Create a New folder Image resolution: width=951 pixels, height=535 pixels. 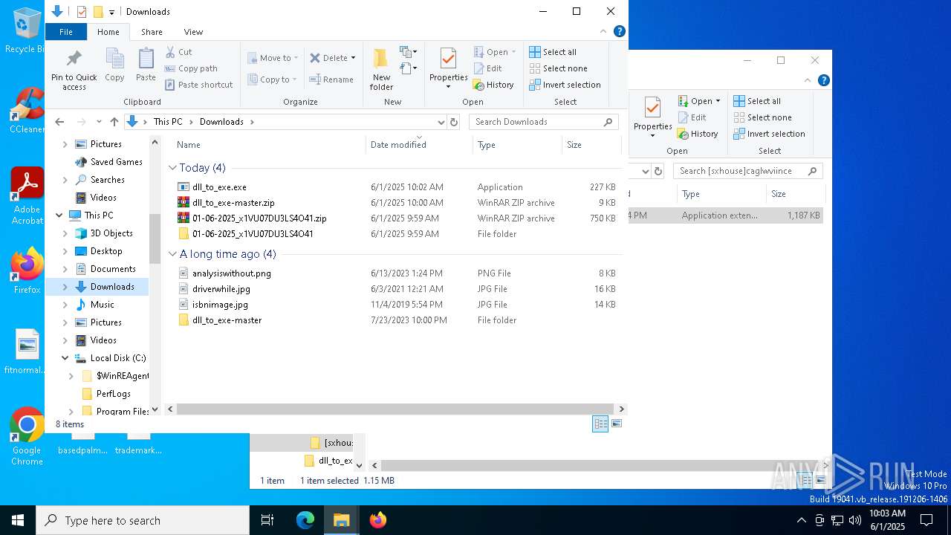pyautogui.click(x=381, y=68)
